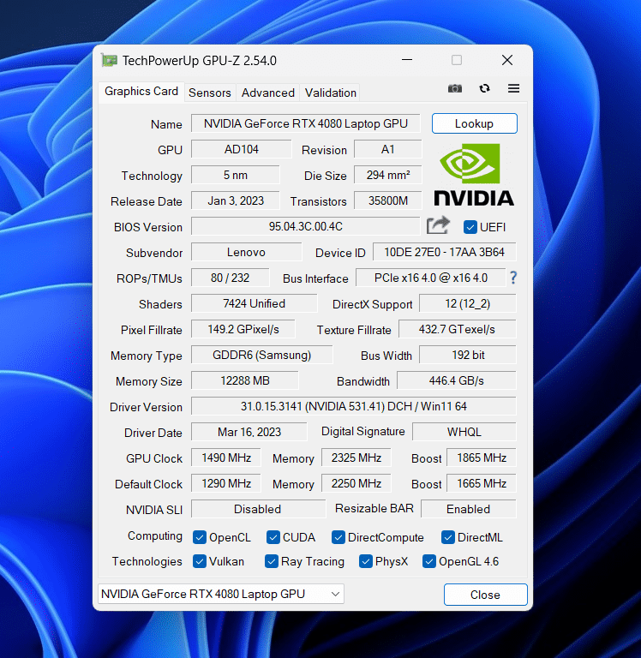641x658 pixels.
Task: Toggle the Ray Tracing checkbox
Action: click(x=271, y=562)
